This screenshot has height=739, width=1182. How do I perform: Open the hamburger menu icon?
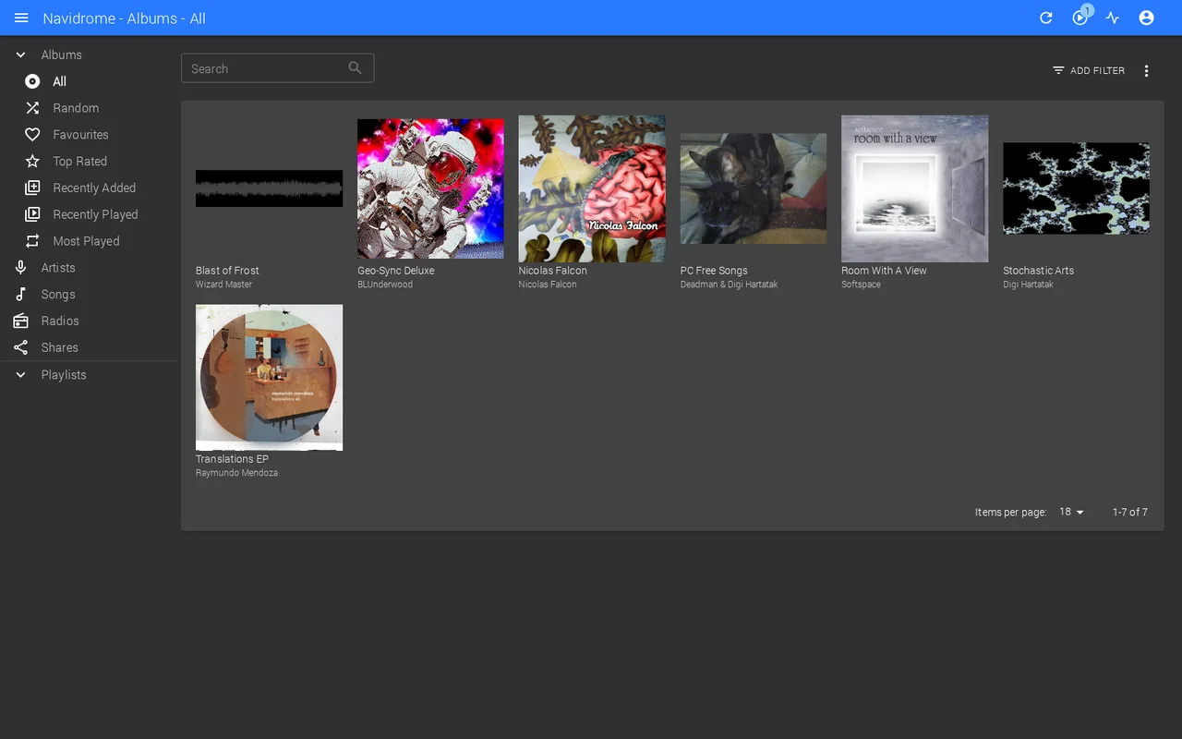pos(21,18)
